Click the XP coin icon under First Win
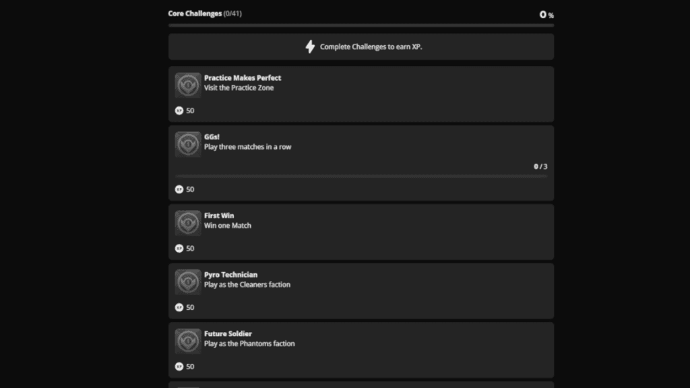 pos(179,249)
